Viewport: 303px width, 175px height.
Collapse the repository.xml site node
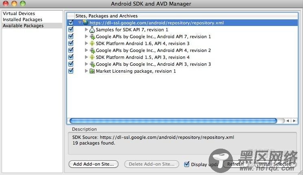tap(80, 23)
